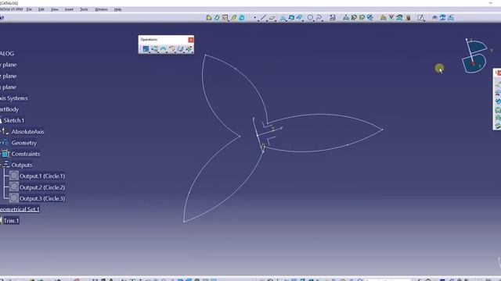Open the Insert menu
Viewport: 501px width, 281px height.
click(69, 9)
